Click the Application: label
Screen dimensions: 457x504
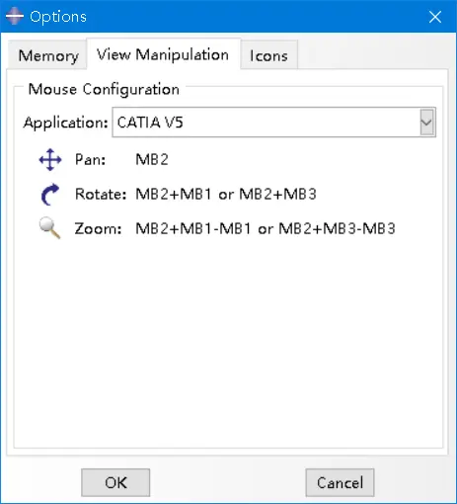pos(65,123)
